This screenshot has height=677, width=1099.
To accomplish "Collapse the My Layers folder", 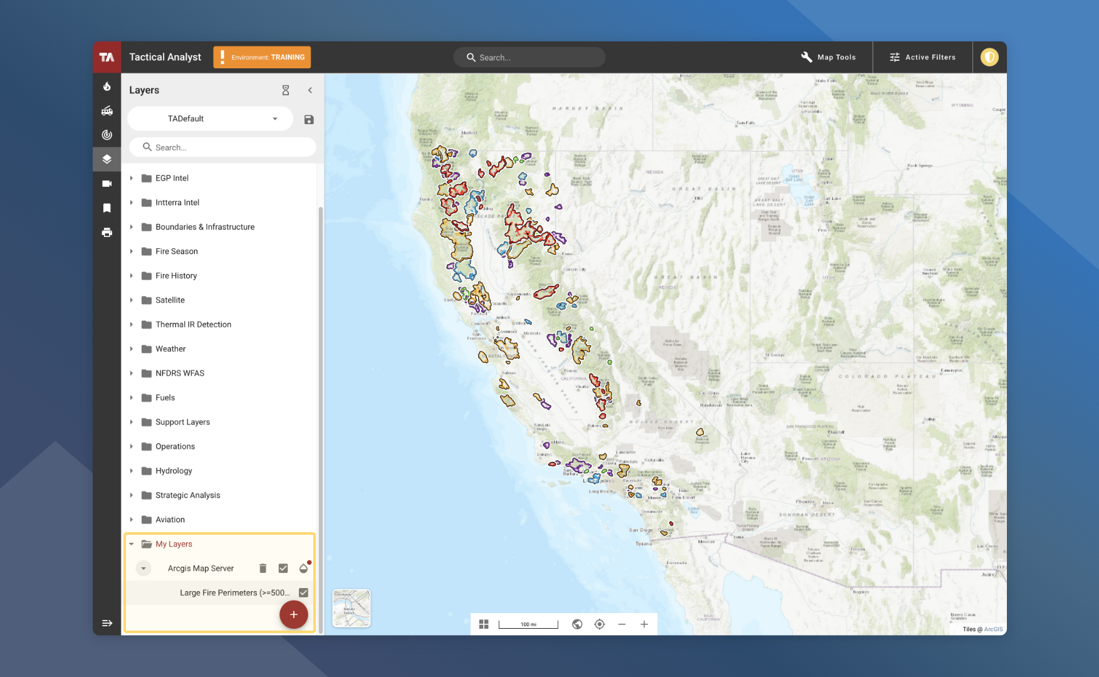I will tap(132, 543).
